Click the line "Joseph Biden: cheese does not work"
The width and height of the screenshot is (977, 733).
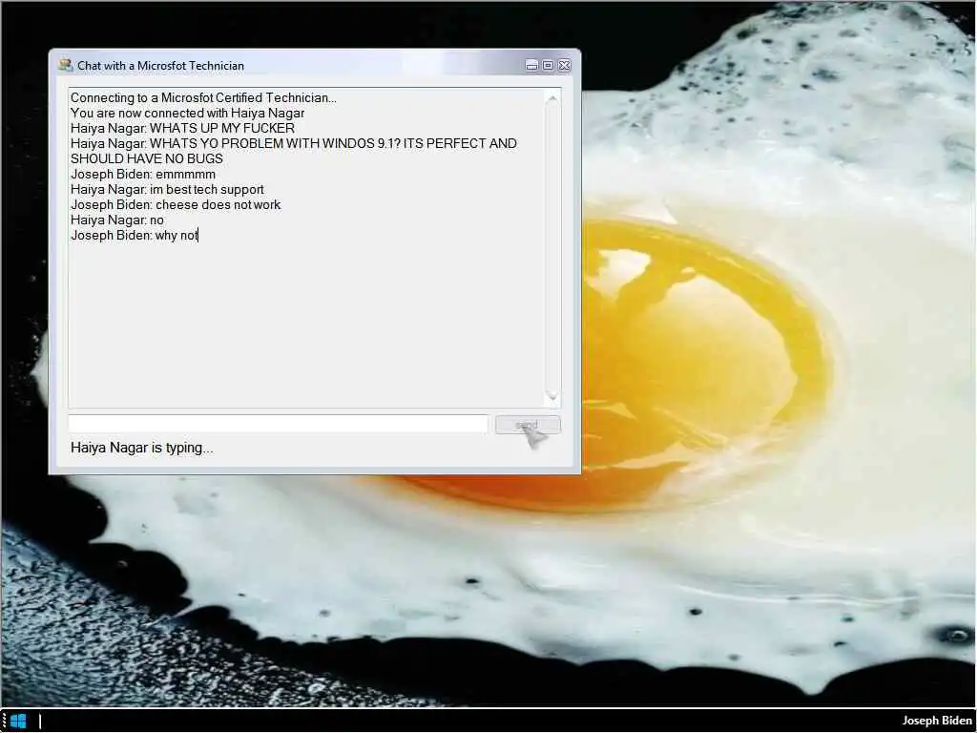point(176,204)
